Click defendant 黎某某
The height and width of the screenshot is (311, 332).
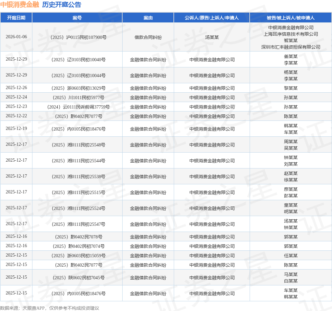click(291, 88)
